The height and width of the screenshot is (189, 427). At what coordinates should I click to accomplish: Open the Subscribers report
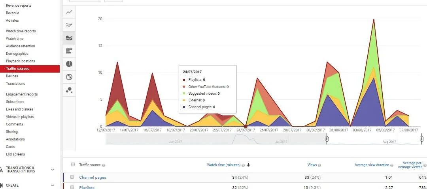click(15, 102)
